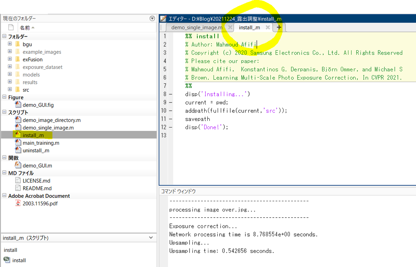Set breakpoint on line 8 dash
416x267 pixels.
(x=170, y=94)
